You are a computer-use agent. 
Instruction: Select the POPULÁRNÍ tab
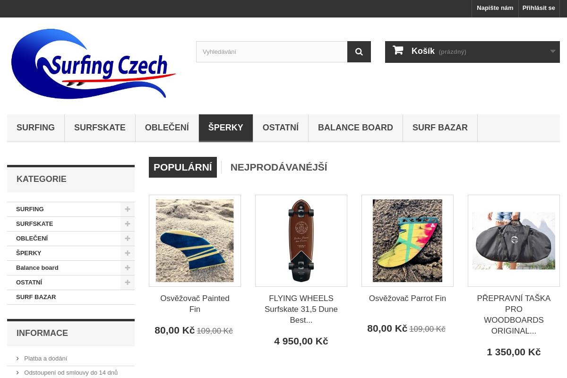pos(182,167)
